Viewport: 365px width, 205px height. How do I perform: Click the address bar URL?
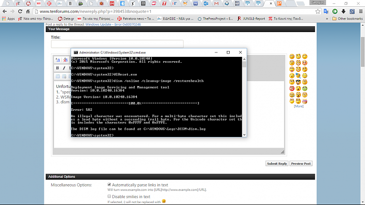[95, 11]
